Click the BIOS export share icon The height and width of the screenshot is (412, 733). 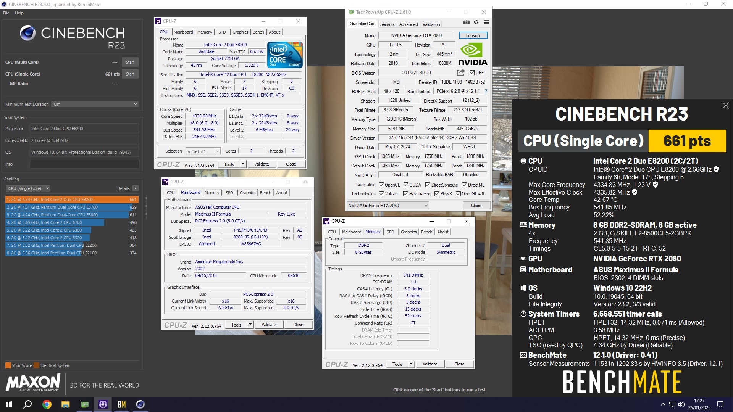461,72
